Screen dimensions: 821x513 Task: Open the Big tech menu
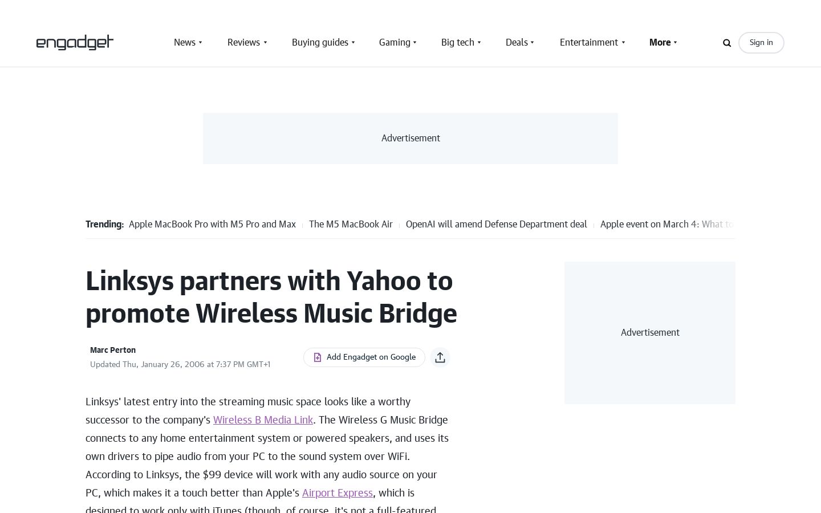coord(458,43)
